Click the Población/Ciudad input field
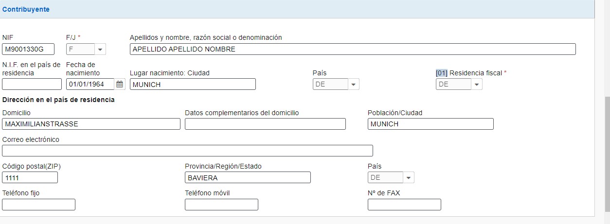This screenshot has height=224, width=610. pyautogui.click(x=431, y=124)
